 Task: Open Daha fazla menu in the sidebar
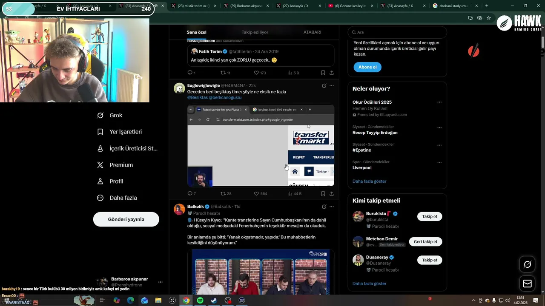(117, 198)
